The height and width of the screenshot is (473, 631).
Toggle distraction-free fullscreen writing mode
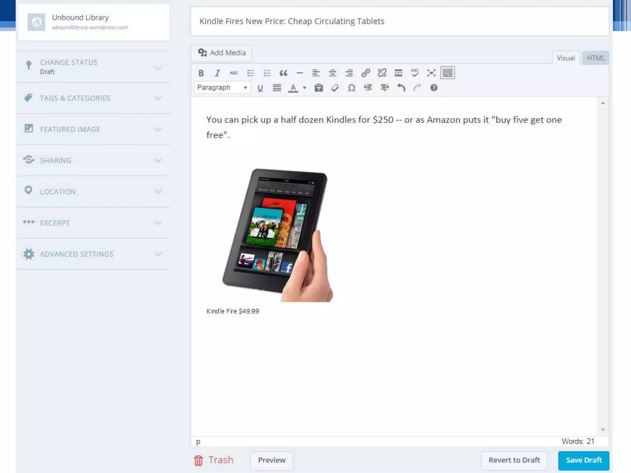(431, 73)
